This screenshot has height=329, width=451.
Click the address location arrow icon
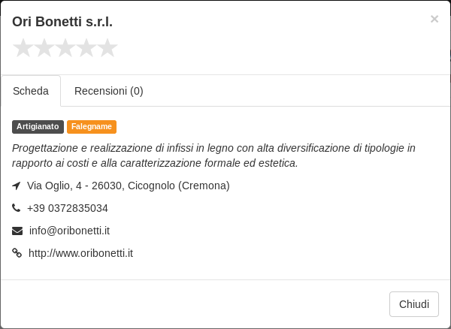pyautogui.click(x=17, y=186)
